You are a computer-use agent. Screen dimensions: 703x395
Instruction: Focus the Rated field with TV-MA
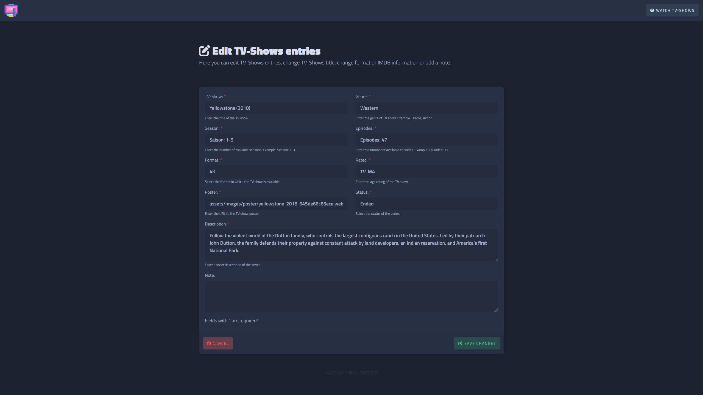(x=426, y=172)
